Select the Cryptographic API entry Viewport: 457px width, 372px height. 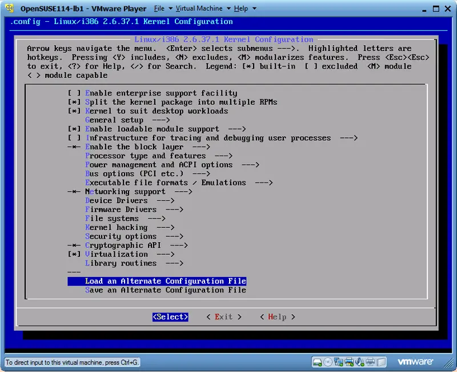127,246
